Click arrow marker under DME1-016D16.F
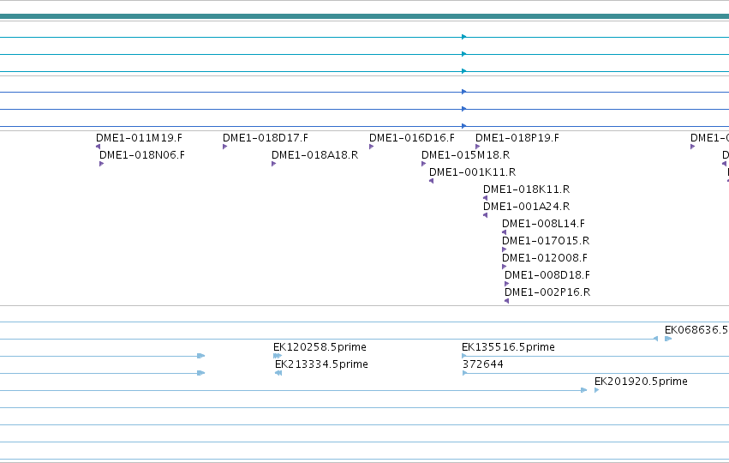The height and width of the screenshot is (463, 729). coord(372,147)
